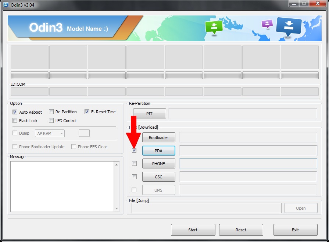
Task: Close the Odin3 window
Action: [318, 4]
